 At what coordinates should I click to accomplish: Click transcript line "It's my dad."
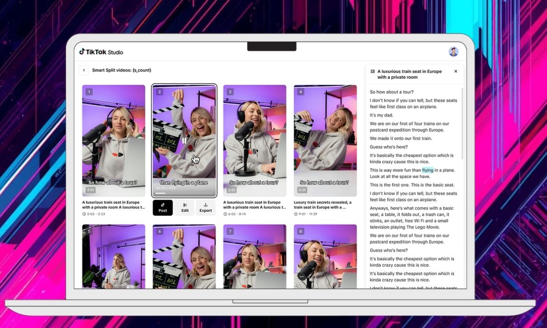pos(382,115)
